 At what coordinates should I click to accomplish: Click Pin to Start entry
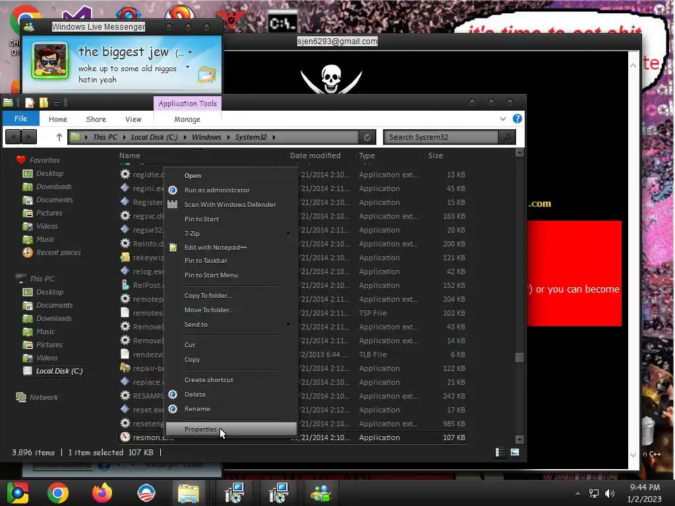click(x=202, y=219)
